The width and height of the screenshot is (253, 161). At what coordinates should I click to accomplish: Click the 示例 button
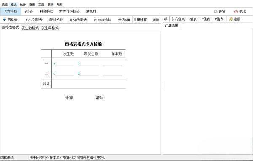[x=156, y=20]
